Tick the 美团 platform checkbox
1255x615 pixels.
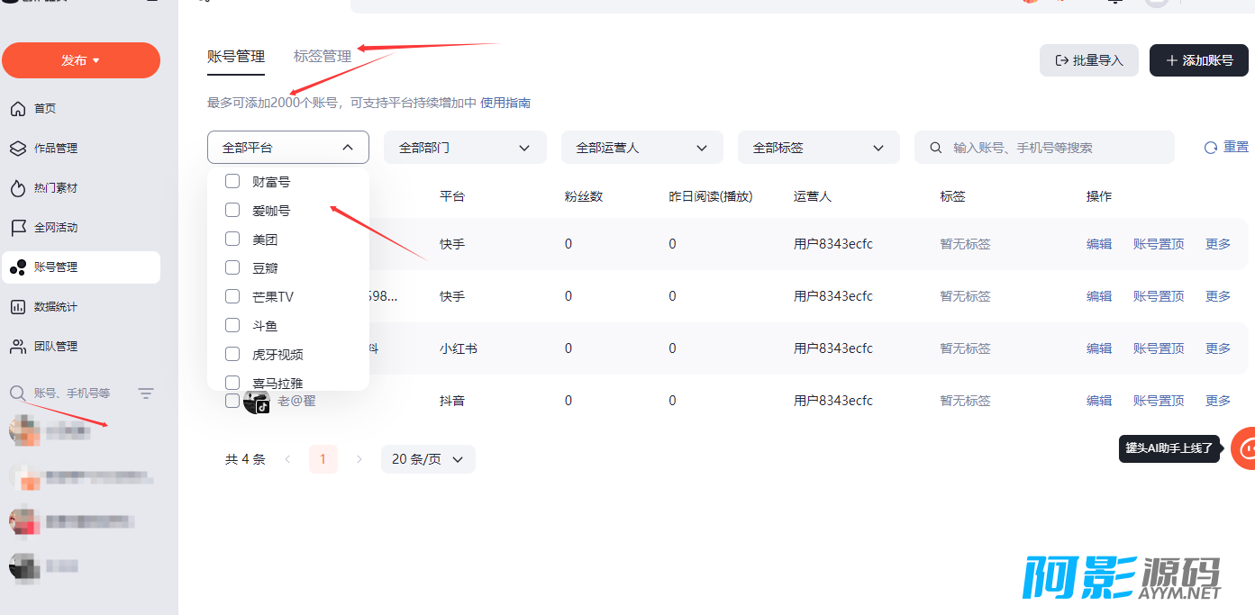232,239
